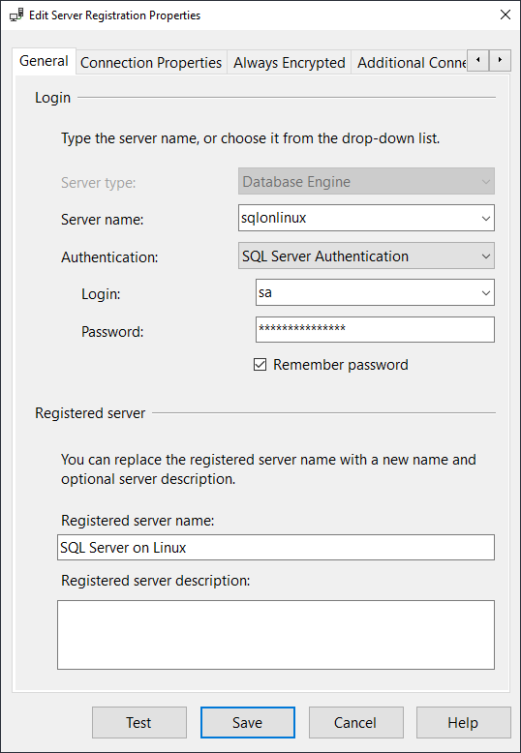Click the disabled Server type combo box
This screenshot has width=521, height=753.
point(366,182)
